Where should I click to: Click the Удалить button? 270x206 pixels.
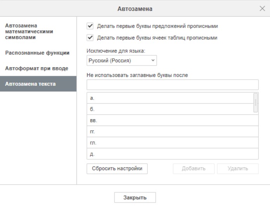[x=238, y=169]
